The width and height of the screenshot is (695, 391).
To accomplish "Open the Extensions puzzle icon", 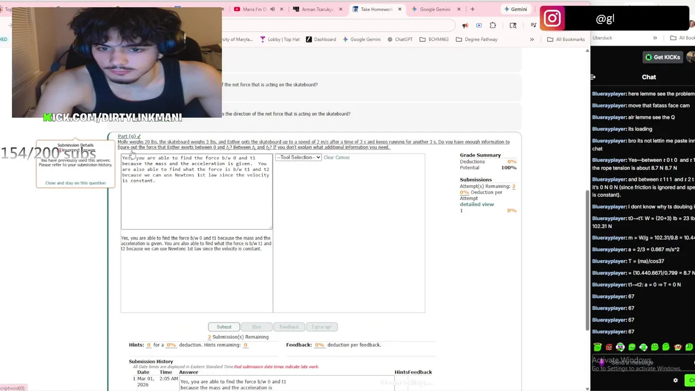I will 493,26.
